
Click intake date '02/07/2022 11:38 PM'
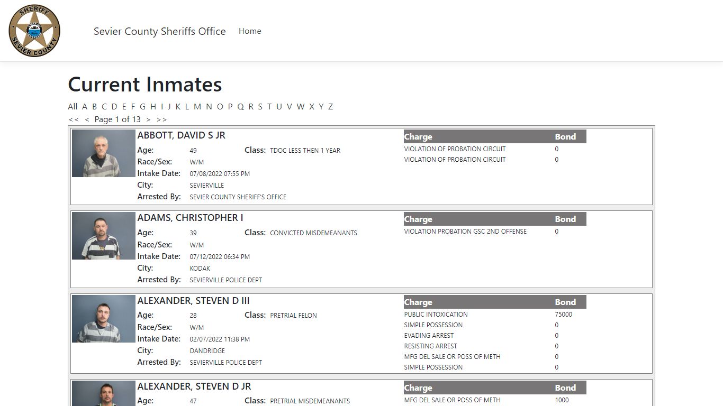[220, 339]
